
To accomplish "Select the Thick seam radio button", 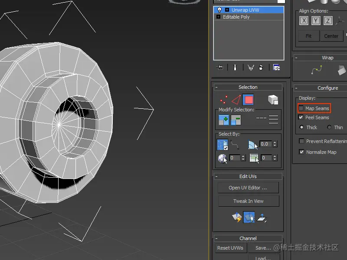I will [x=301, y=127].
